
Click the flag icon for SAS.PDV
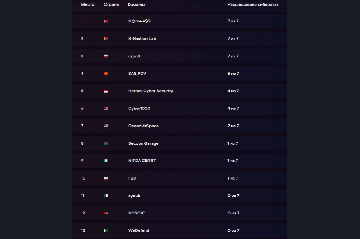[x=106, y=74]
